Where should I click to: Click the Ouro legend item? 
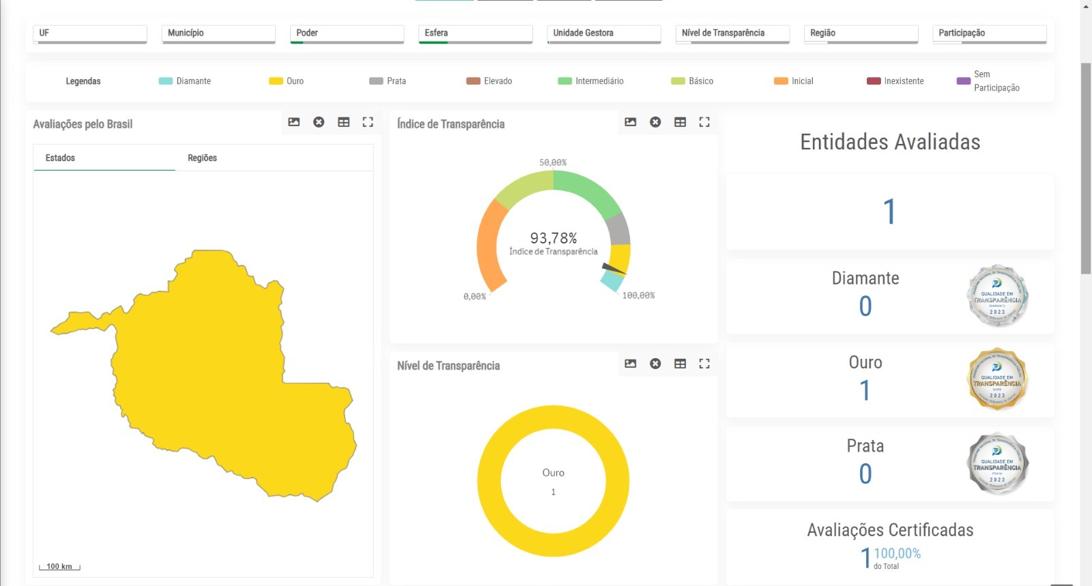pyautogui.click(x=287, y=81)
